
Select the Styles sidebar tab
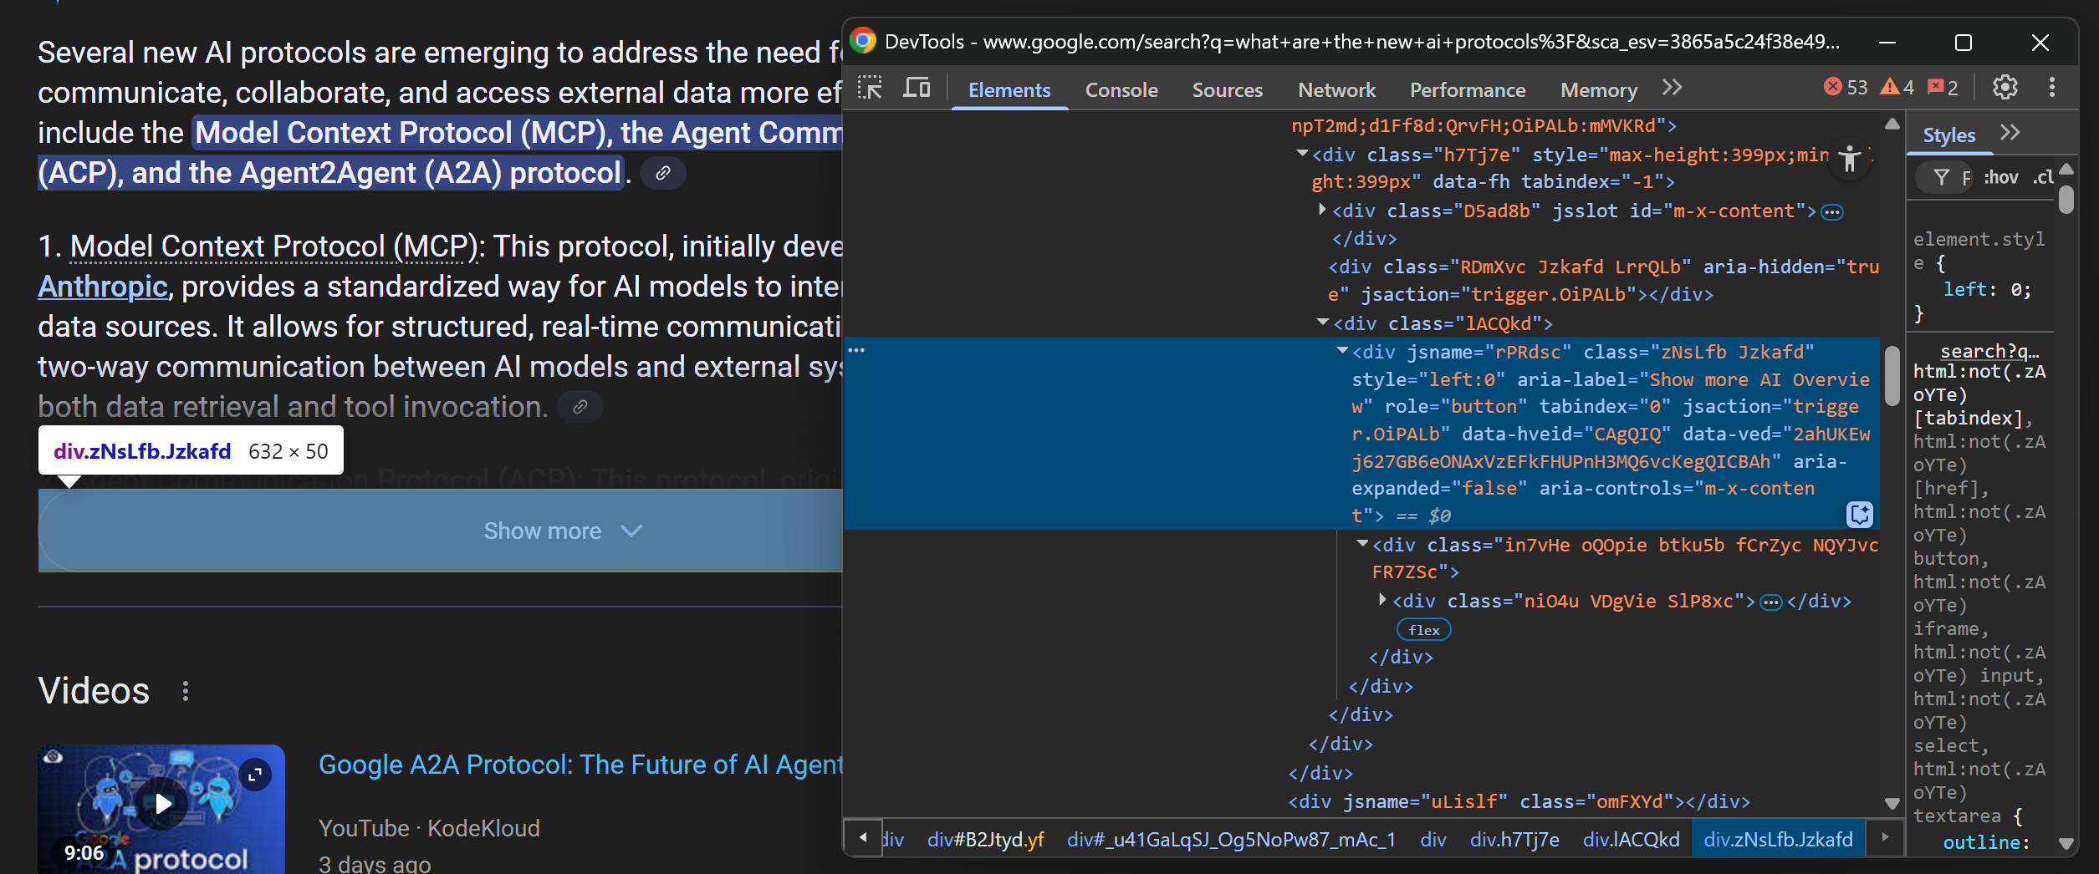[1948, 135]
